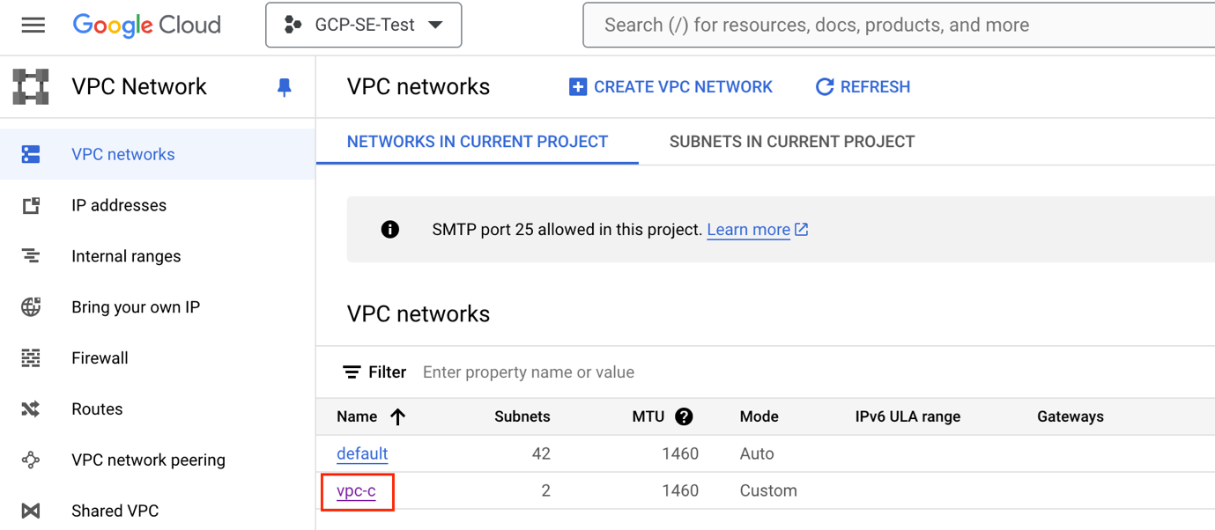Select Networks in Current Project tab

pos(477,142)
